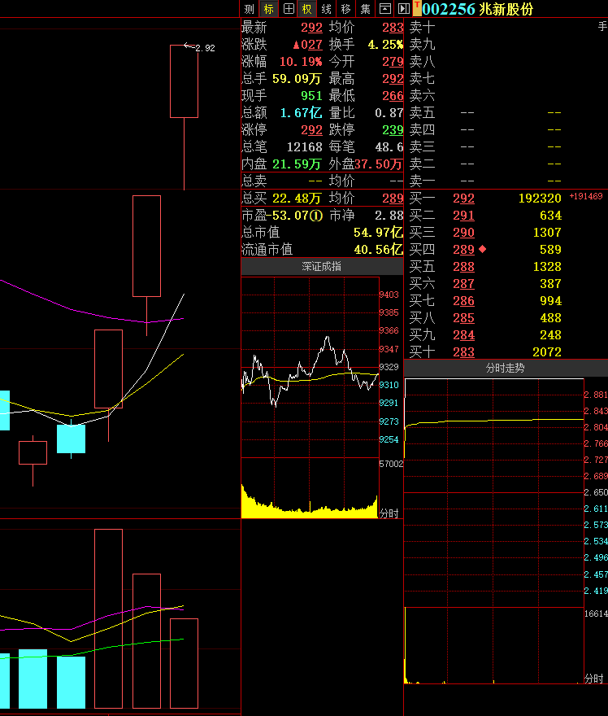Select the 线 drawing tool icon
The width and height of the screenshot is (608, 716).
click(x=326, y=8)
